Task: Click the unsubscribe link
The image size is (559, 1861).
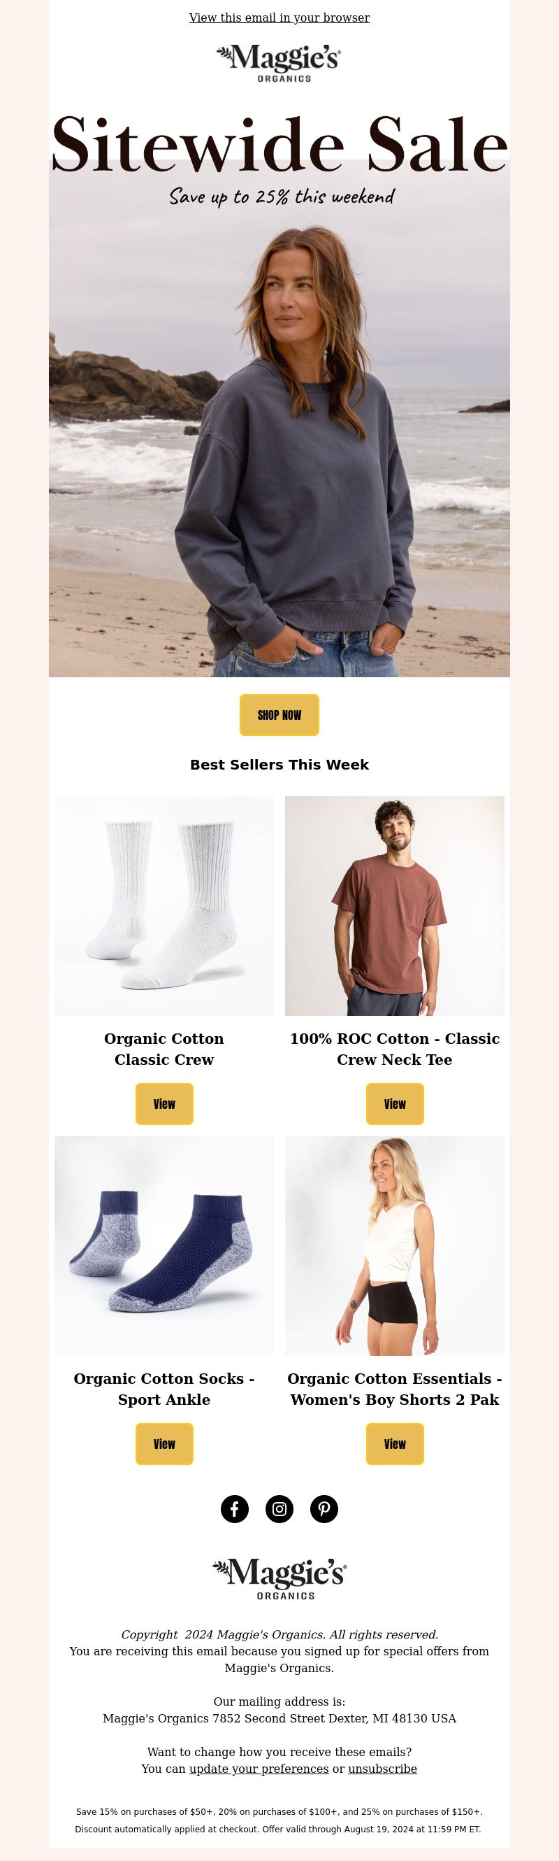Action: [x=382, y=1769]
